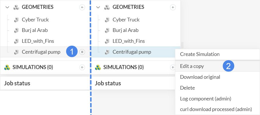260x115 pixels.
Task: Select LED_with_Fins in right geometry tree
Action: [129, 41]
